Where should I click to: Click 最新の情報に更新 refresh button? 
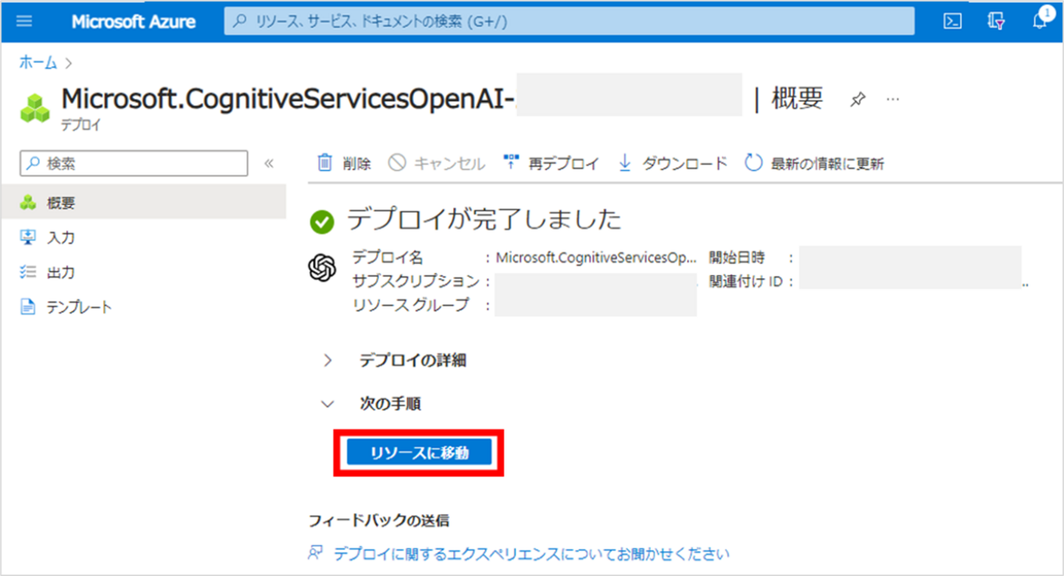814,163
